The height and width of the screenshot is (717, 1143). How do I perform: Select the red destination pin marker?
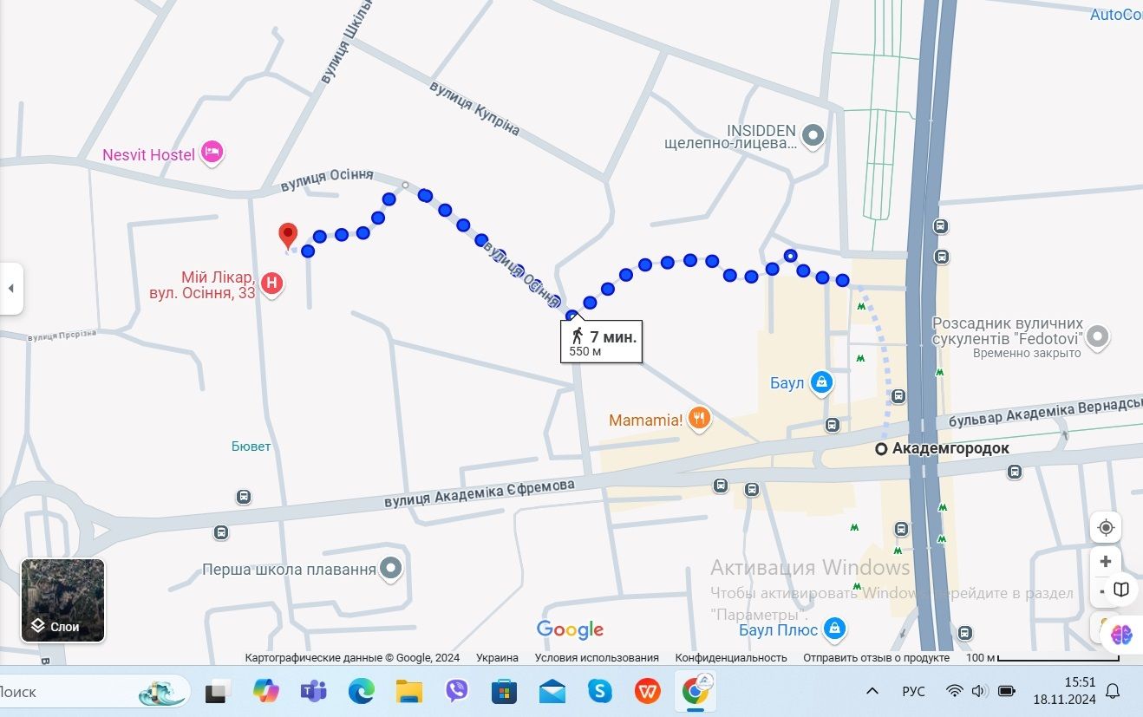[288, 236]
